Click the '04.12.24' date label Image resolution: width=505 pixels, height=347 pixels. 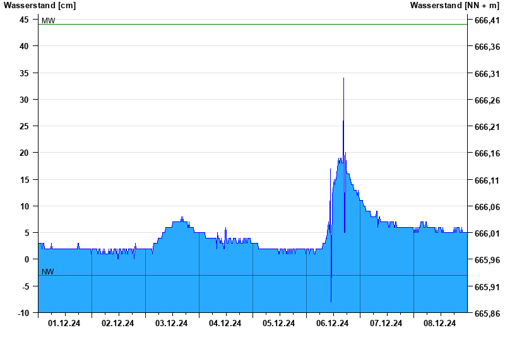click(x=225, y=323)
